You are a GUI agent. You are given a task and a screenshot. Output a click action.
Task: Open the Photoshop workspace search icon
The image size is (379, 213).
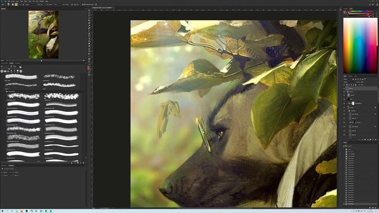[x=370, y=4]
